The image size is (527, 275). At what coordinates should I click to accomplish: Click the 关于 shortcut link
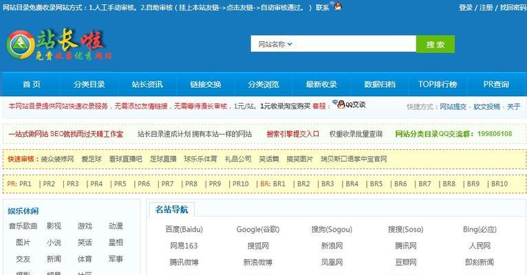click(x=513, y=107)
